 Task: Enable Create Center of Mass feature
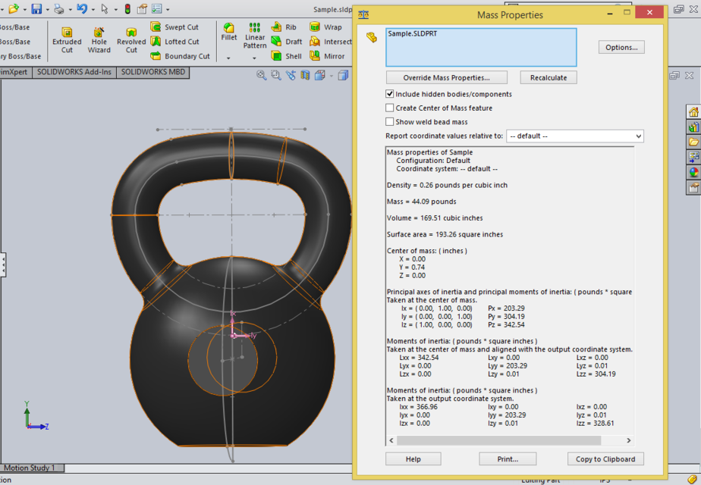[x=389, y=107]
